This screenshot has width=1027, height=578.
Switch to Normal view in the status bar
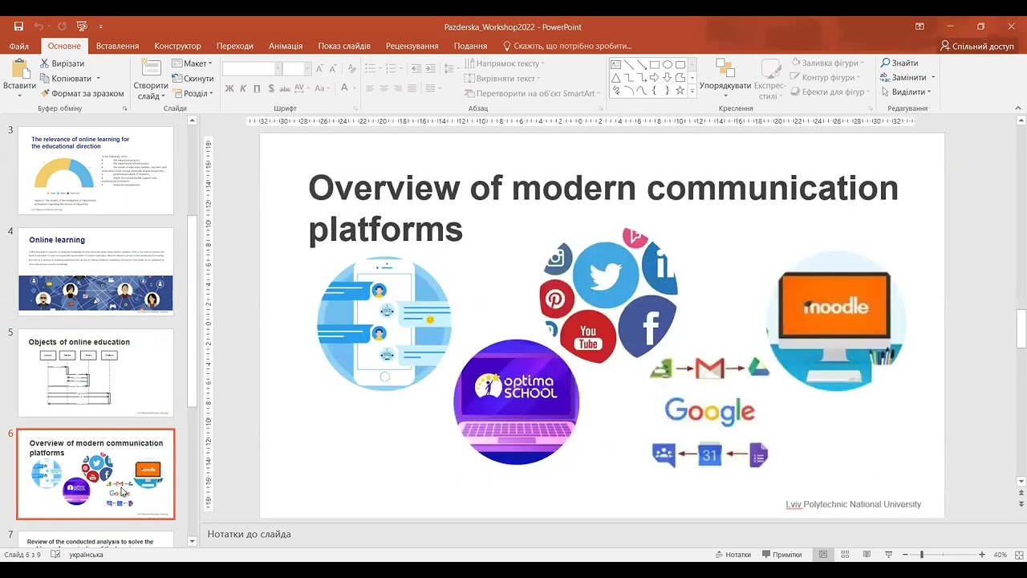pyautogui.click(x=823, y=555)
